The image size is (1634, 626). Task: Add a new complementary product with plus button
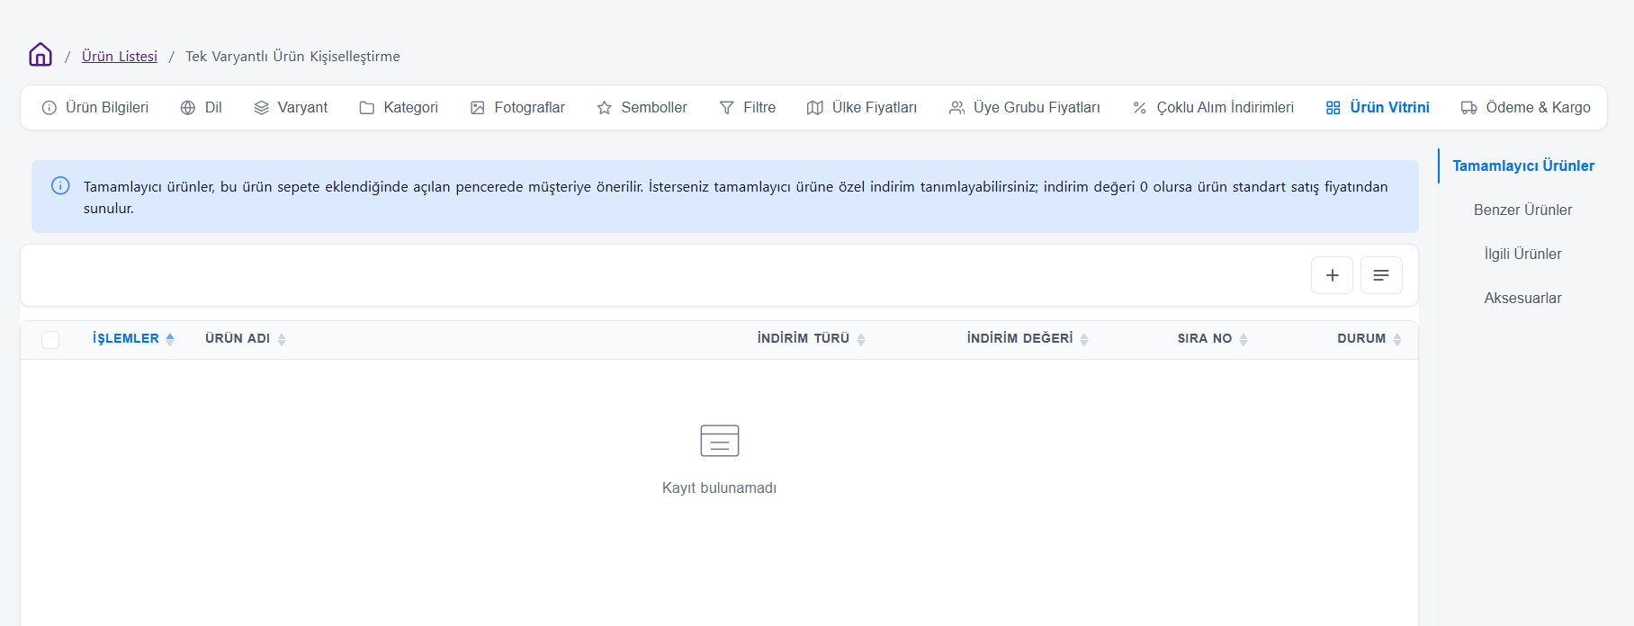click(1333, 275)
